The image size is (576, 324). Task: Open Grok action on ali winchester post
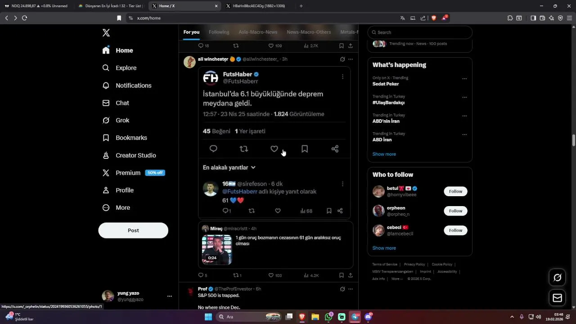coord(342,59)
